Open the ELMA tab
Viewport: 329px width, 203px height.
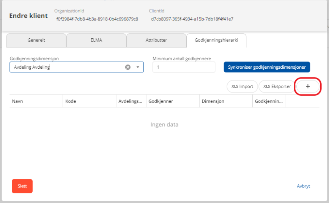[x=96, y=40]
